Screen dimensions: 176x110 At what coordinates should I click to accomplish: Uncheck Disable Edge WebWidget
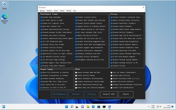[41, 17]
